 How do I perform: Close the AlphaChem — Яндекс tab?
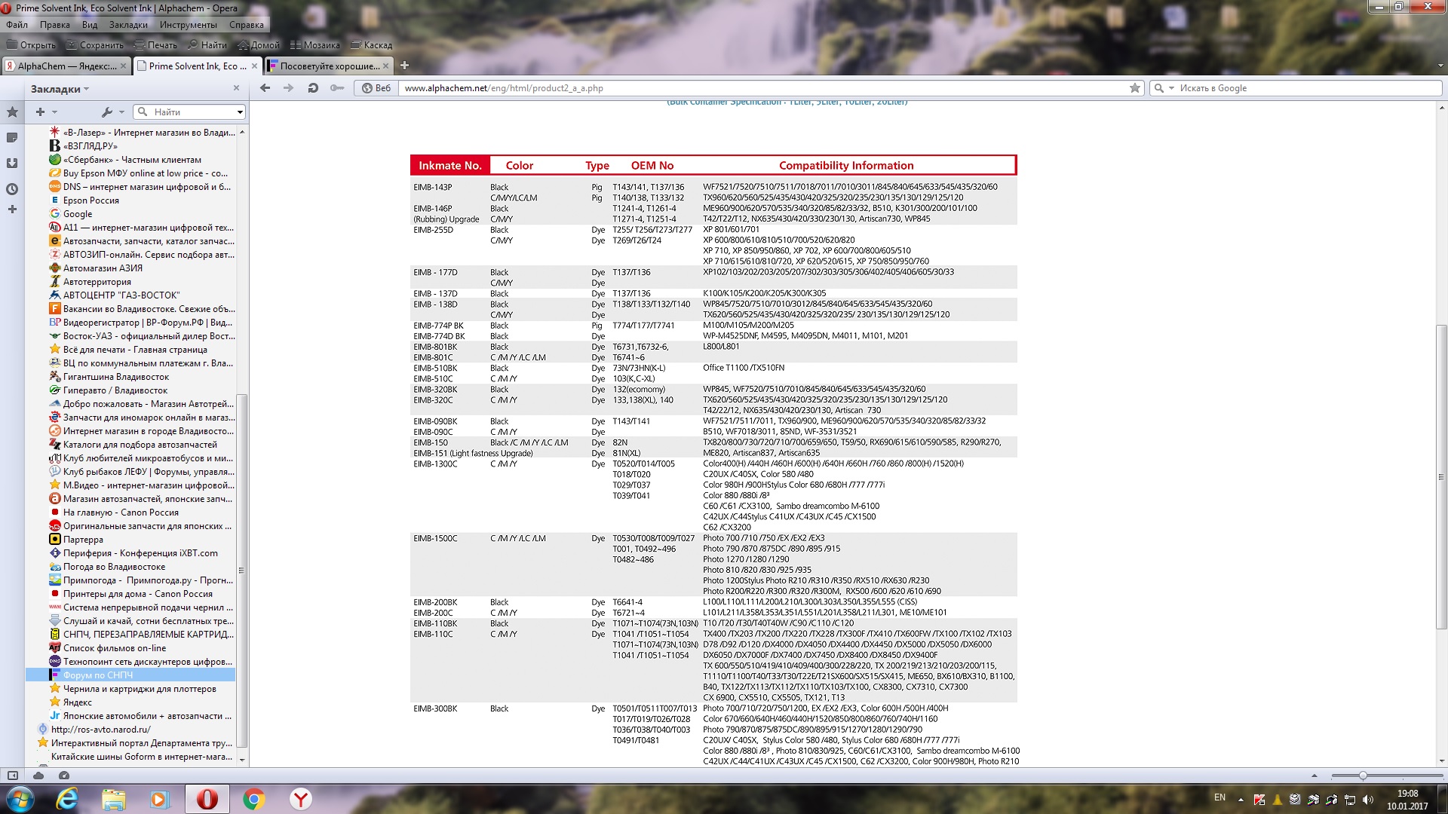click(x=123, y=66)
